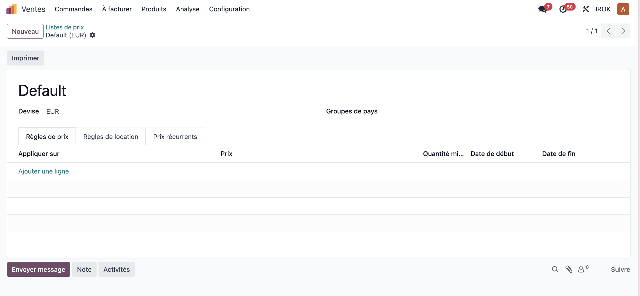Open the Analyse menu
The image size is (640, 296).
click(188, 9)
